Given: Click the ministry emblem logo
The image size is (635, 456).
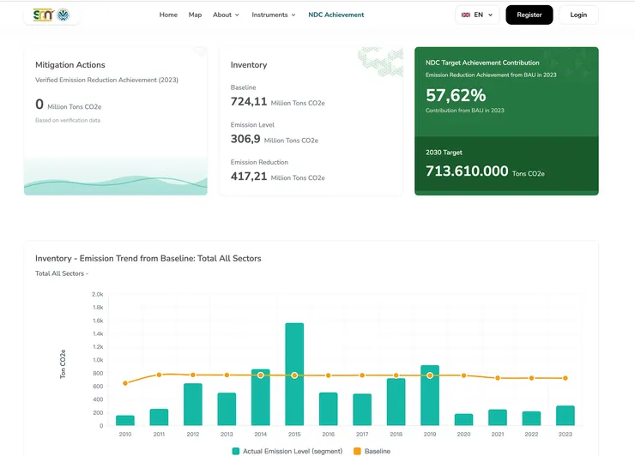Looking at the screenshot, I should (63, 15).
